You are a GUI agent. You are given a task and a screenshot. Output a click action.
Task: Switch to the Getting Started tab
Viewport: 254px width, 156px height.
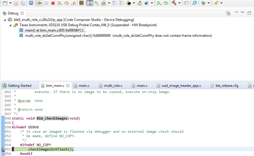pos(19,86)
